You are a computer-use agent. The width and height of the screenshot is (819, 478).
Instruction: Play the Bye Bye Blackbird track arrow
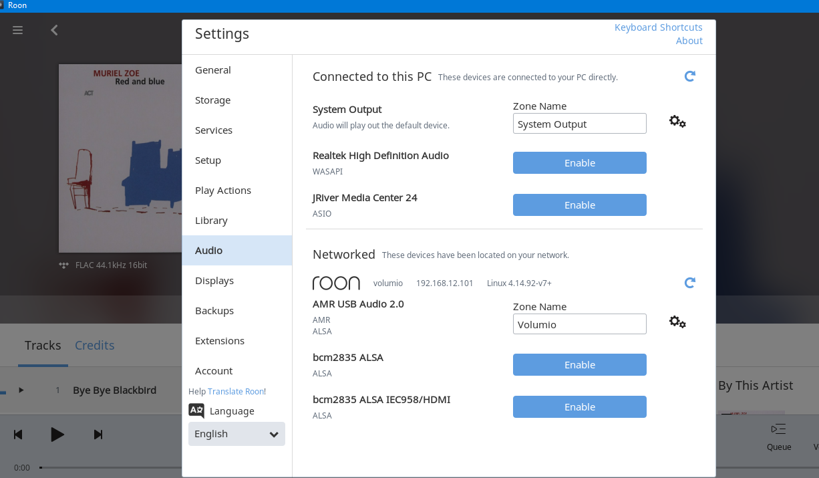pos(21,390)
